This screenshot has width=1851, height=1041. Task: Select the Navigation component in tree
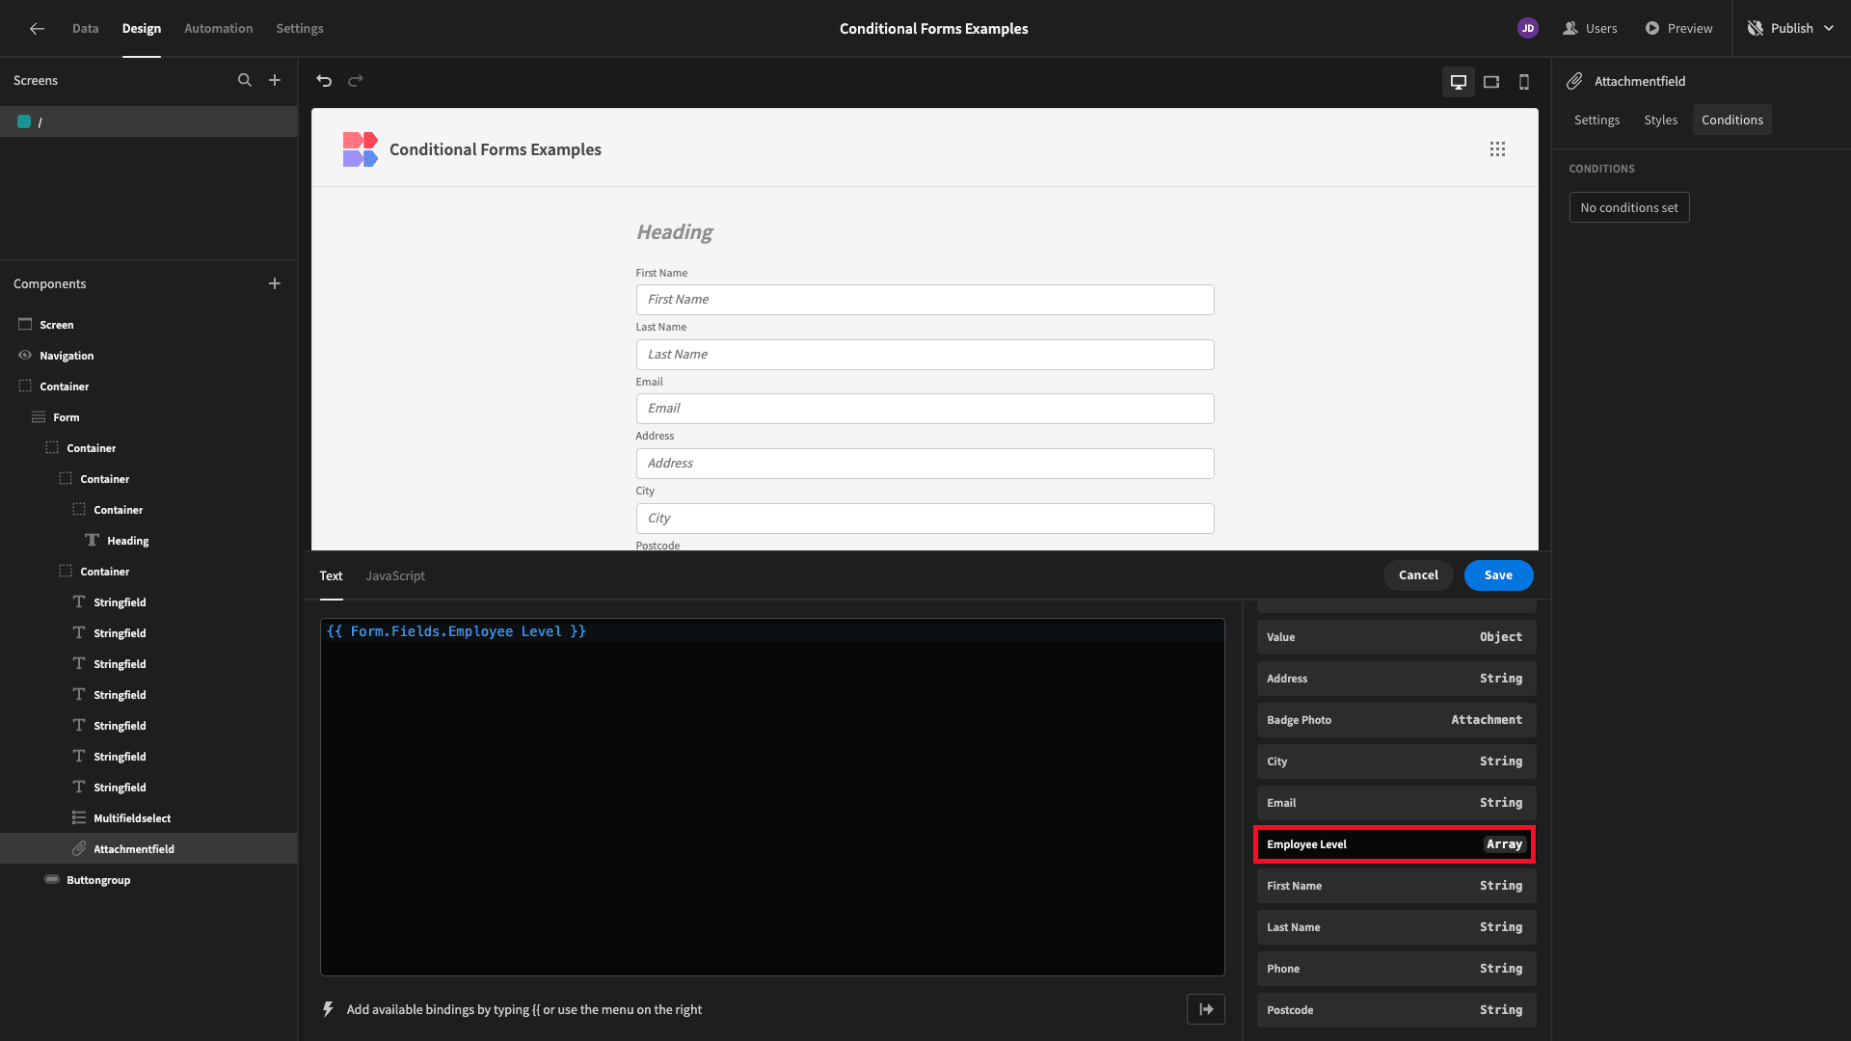pyautogui.click(x=67, y=356)
